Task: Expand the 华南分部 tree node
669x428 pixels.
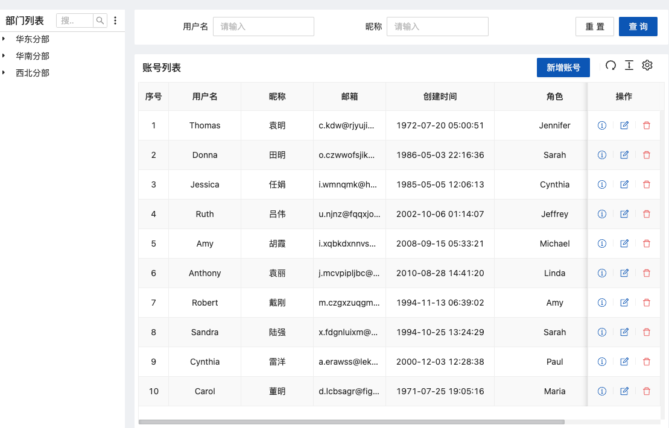Action: (x=4, y=56)
